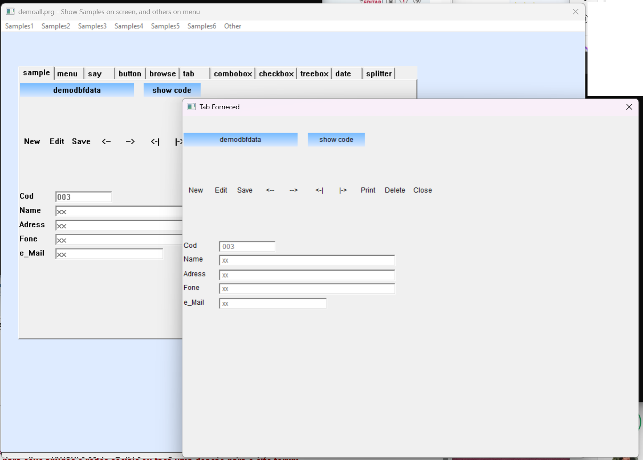Open the Samples1 menu
643x460 pixels.
pos(19,26)
